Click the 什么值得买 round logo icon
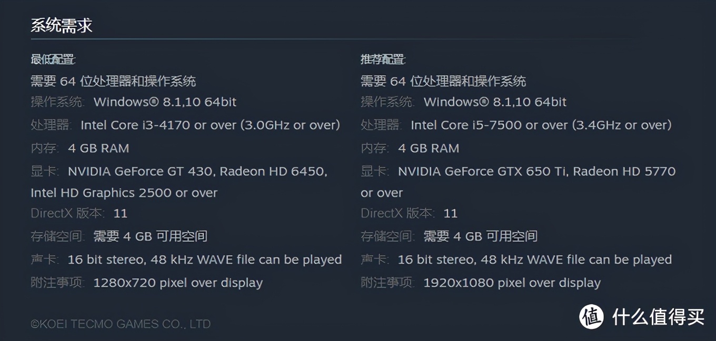 point(592,316)
